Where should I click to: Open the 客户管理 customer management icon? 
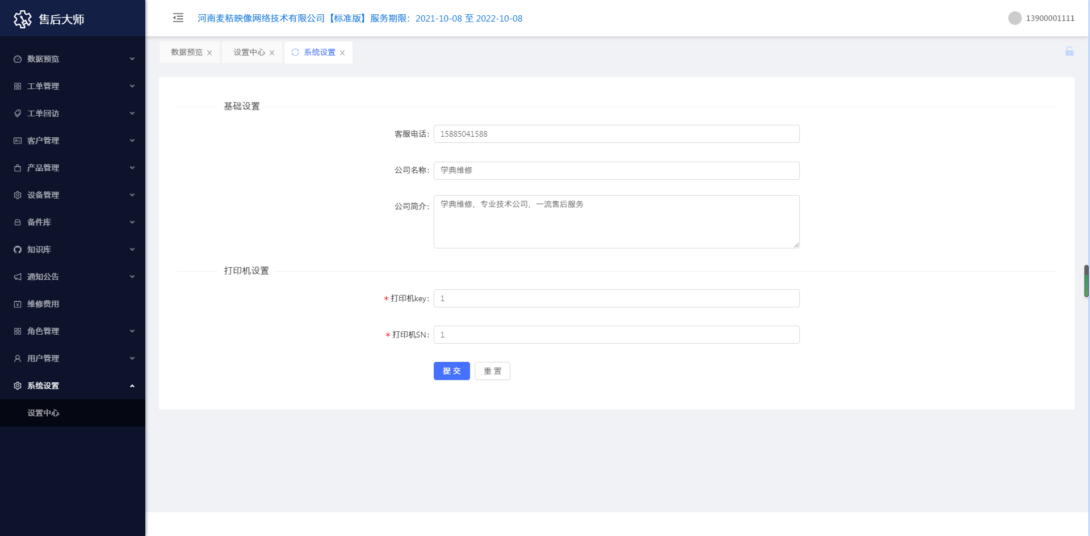point(17,140)
